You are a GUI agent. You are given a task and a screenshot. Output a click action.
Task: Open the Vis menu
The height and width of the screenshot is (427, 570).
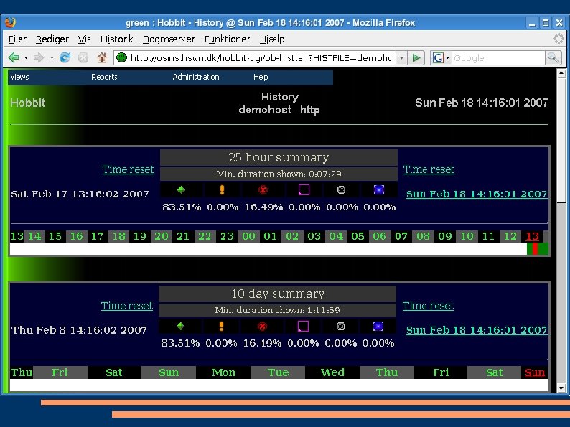(x=84, y=39)
